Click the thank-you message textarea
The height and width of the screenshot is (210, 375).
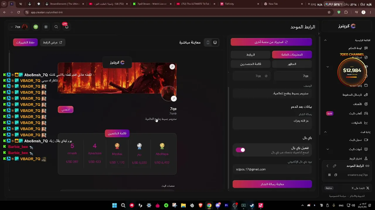point(272,123)
